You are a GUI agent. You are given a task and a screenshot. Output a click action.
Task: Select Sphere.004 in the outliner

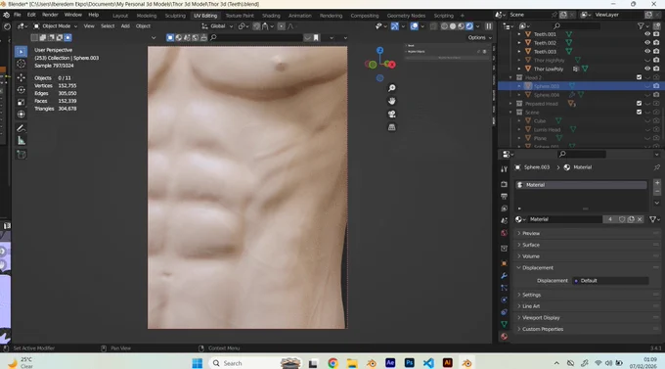(547, 95)
